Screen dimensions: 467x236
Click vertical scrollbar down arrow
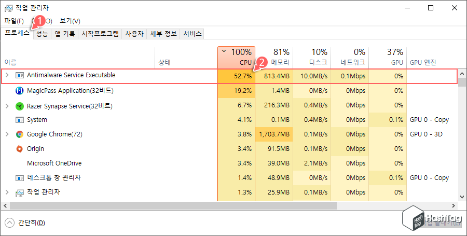pos(462,197)
